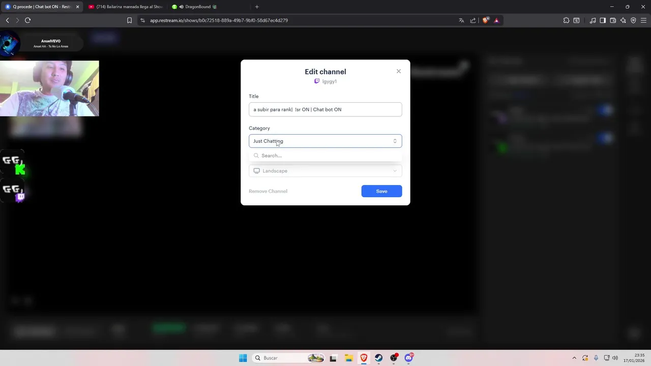
Task: Open the Leo AI sparkle icon
Action: pyautogui.click(x=623, y=20)
